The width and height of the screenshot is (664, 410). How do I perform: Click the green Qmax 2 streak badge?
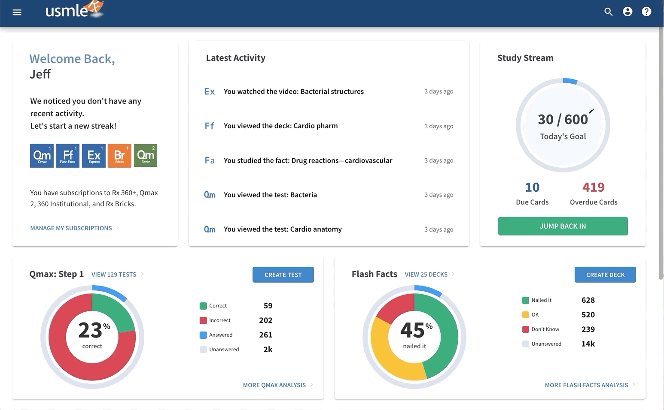pyautogui.click(x=146, y=156)
